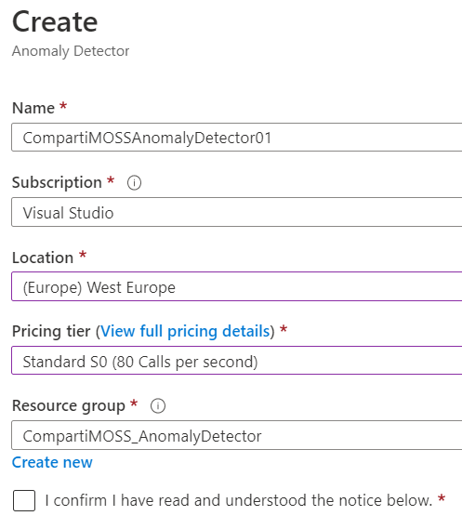Click the Create new resource group link
This screenshot has height=529, width=462.
click(52, 462)
